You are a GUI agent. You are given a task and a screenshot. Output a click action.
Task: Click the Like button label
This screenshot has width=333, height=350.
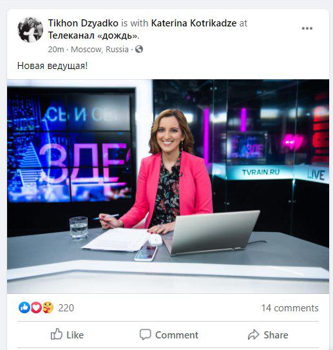[x=75, y=335]
